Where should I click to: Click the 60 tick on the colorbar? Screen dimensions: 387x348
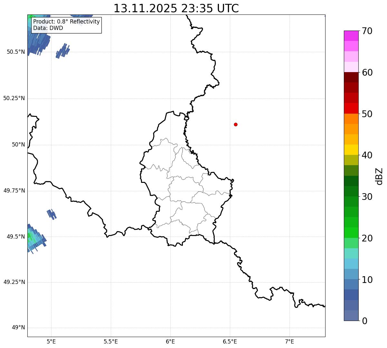(367, 72)
